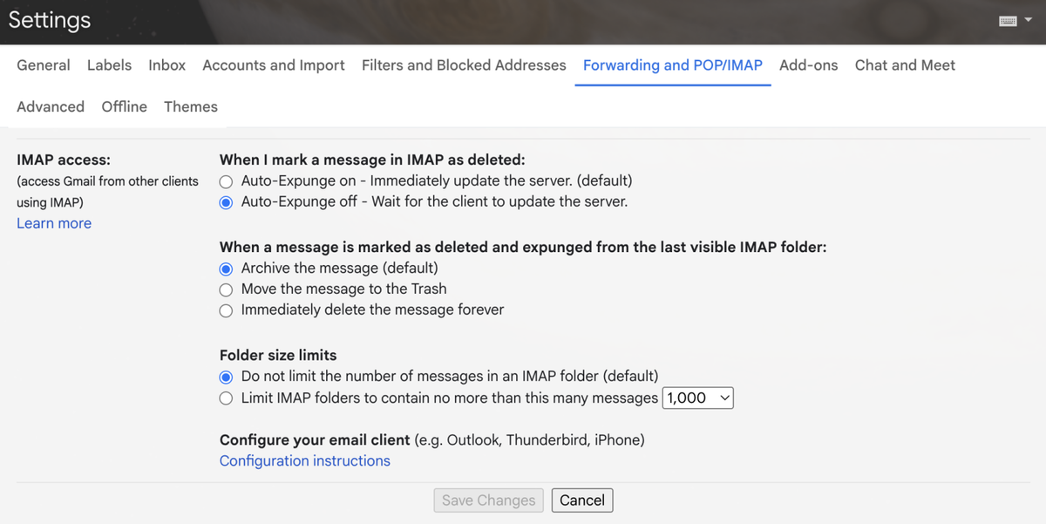Image resolution: width=1046 pixels, height=524 pixels.
Task: Open the Configuration instructions link
Action: click(x=305, y=461)
